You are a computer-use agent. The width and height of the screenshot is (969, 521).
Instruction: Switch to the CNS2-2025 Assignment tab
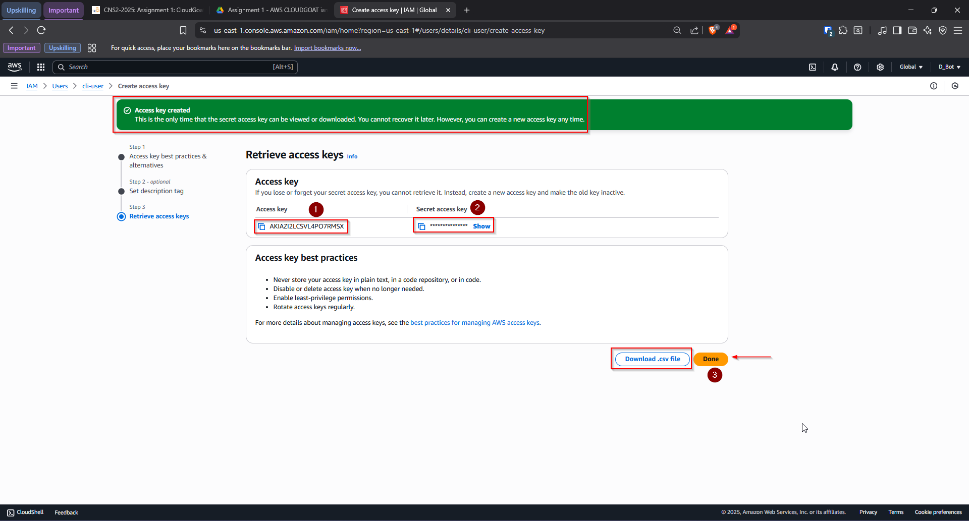click(146, 10)
